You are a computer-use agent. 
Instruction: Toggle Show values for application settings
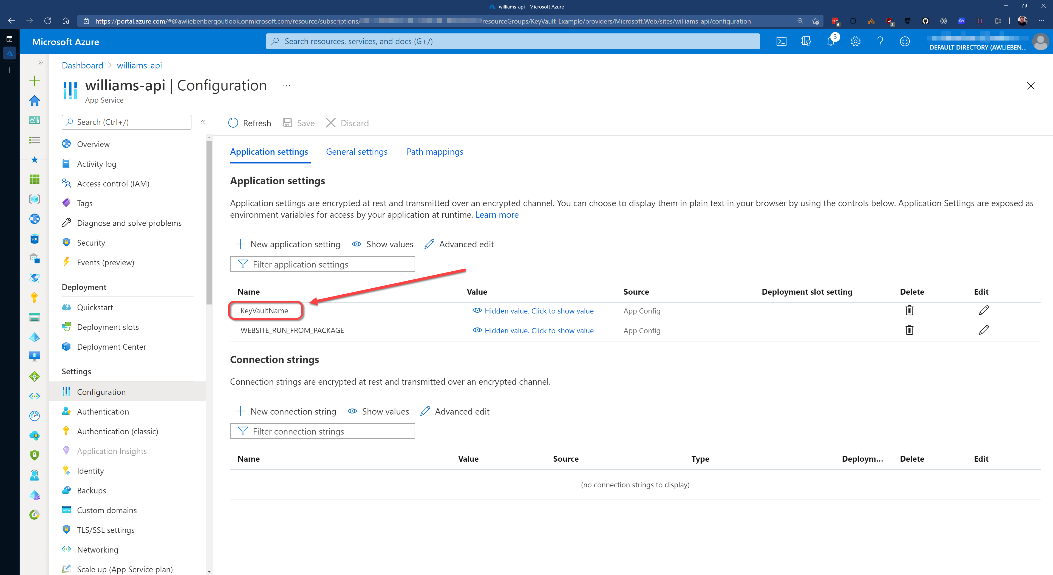tap(383, 244)
